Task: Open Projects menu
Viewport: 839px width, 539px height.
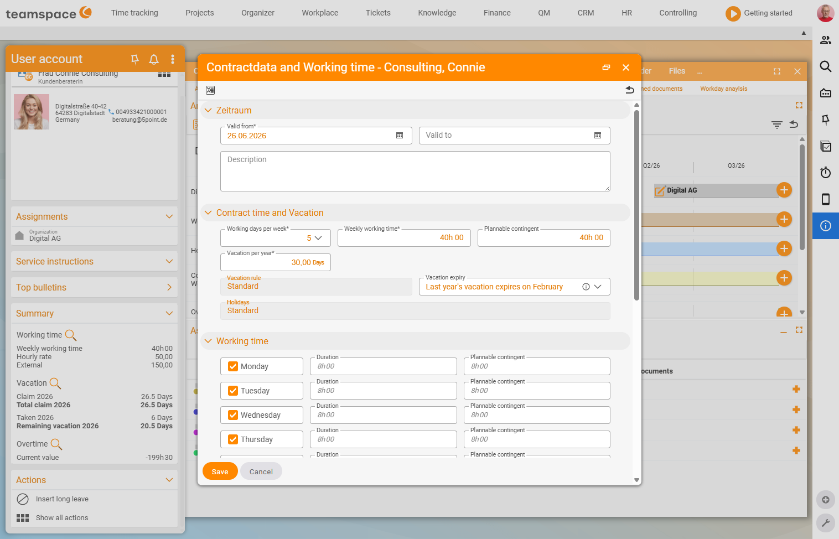Action: (x=200, y=13)
